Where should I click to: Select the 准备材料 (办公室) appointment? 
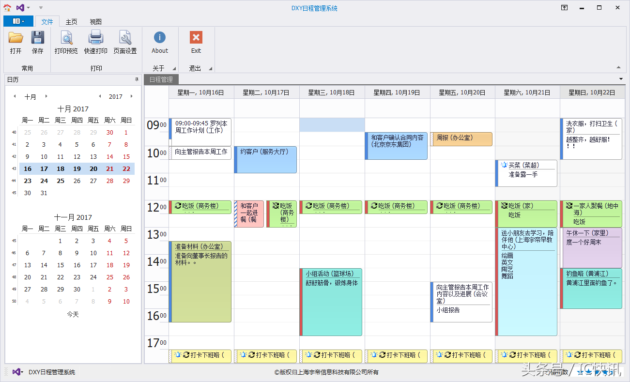(200, 282)
